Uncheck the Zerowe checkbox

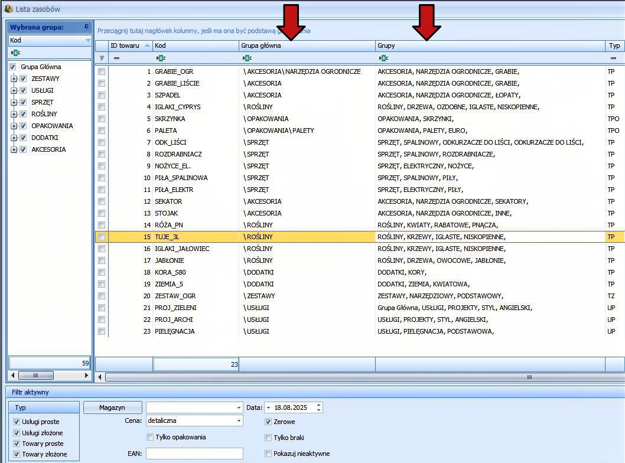(x=268, y=422)
